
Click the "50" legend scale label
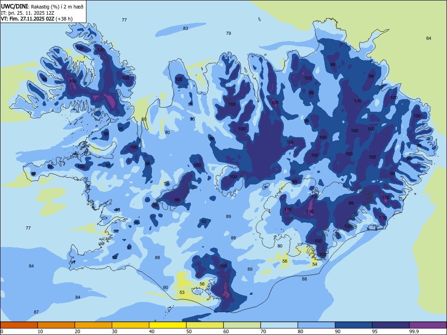coord(189,331)
